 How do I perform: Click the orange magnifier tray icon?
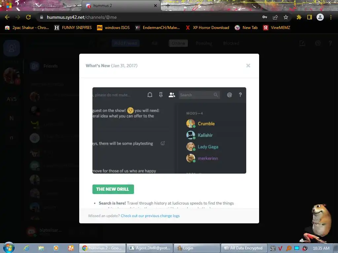[x=288, y=248]
